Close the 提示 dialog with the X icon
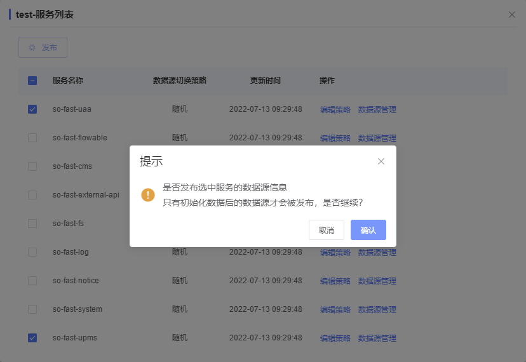The height and width of the screenshot is (362, 526). point(381,161)
